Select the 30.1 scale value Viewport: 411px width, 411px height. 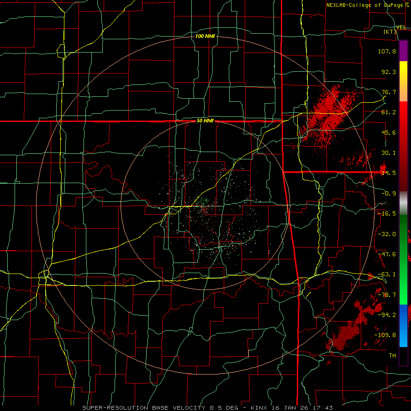[389, 153]
